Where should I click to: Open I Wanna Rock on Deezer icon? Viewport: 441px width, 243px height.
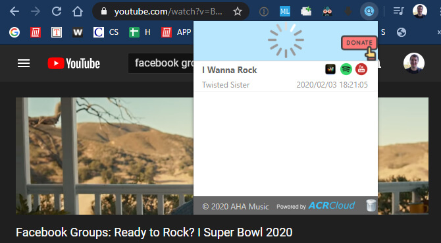(x=330, y=69)
